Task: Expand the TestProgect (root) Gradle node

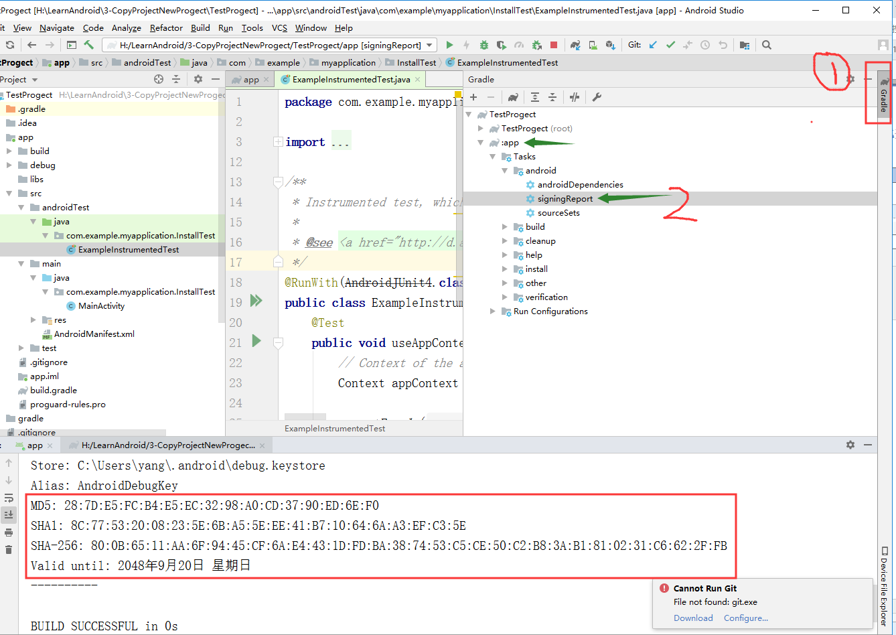Action: tap(481, 129)
